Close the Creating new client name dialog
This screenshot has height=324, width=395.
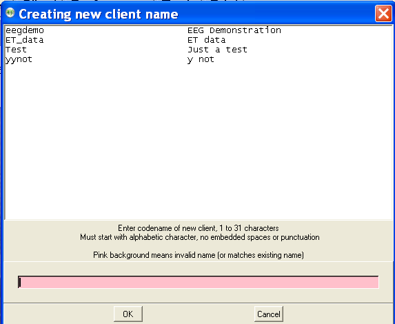(x=383, y=14)
